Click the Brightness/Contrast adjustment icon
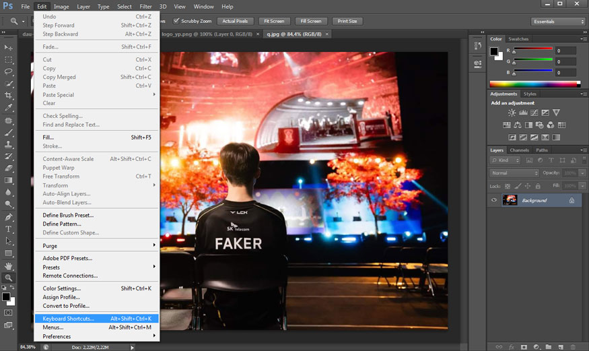 click(512, 113)
